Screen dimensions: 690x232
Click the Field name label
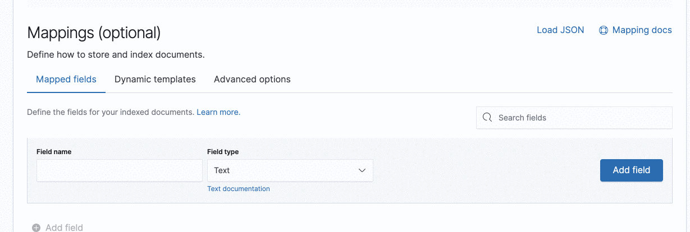coord(54,152)
